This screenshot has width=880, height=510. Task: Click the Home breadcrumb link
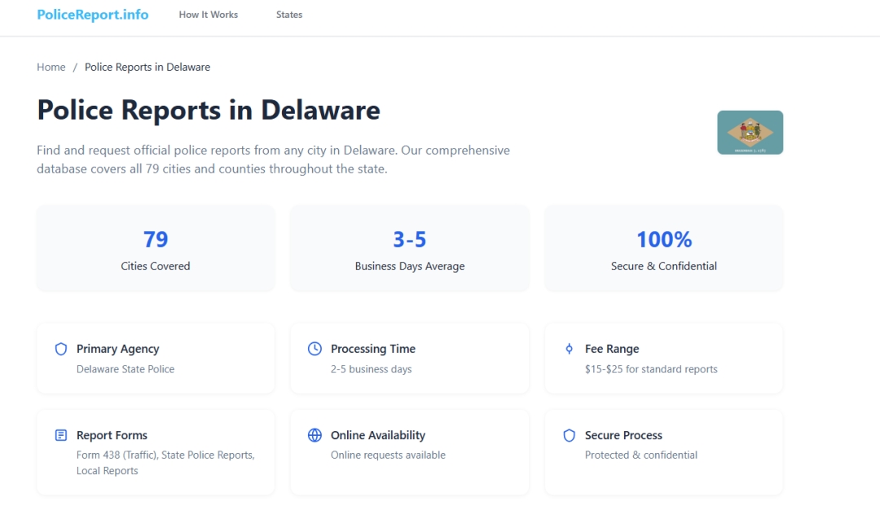tap(51, 67)
